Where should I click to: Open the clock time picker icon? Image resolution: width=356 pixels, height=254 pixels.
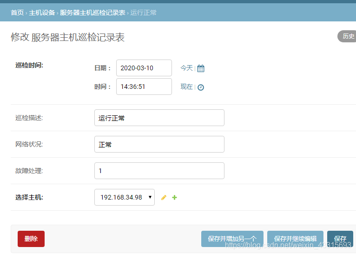click(201, 87)
